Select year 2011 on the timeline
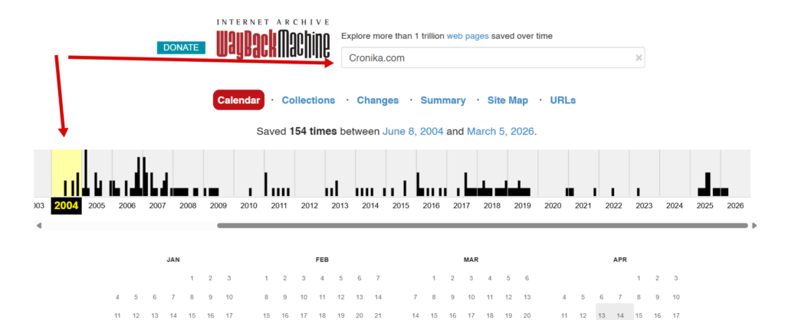The width and height of the screenshot is (785, 320). 279,205
